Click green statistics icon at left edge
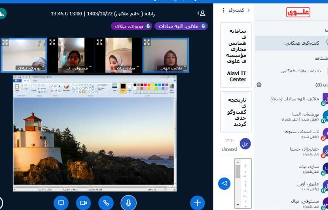The height and width of the screenshot is (210, 328). pos(3,14)
